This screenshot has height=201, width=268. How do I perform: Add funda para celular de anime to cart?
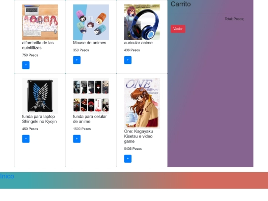pyautogui.click(x=77, y=139)
